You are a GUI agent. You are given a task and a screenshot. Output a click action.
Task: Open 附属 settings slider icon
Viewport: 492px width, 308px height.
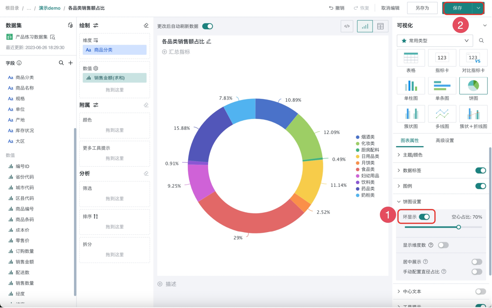coord(96,105)
